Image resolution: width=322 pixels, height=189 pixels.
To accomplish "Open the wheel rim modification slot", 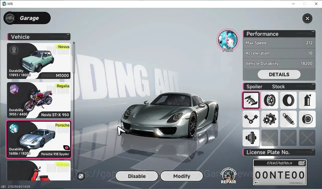I will [270, 100].
